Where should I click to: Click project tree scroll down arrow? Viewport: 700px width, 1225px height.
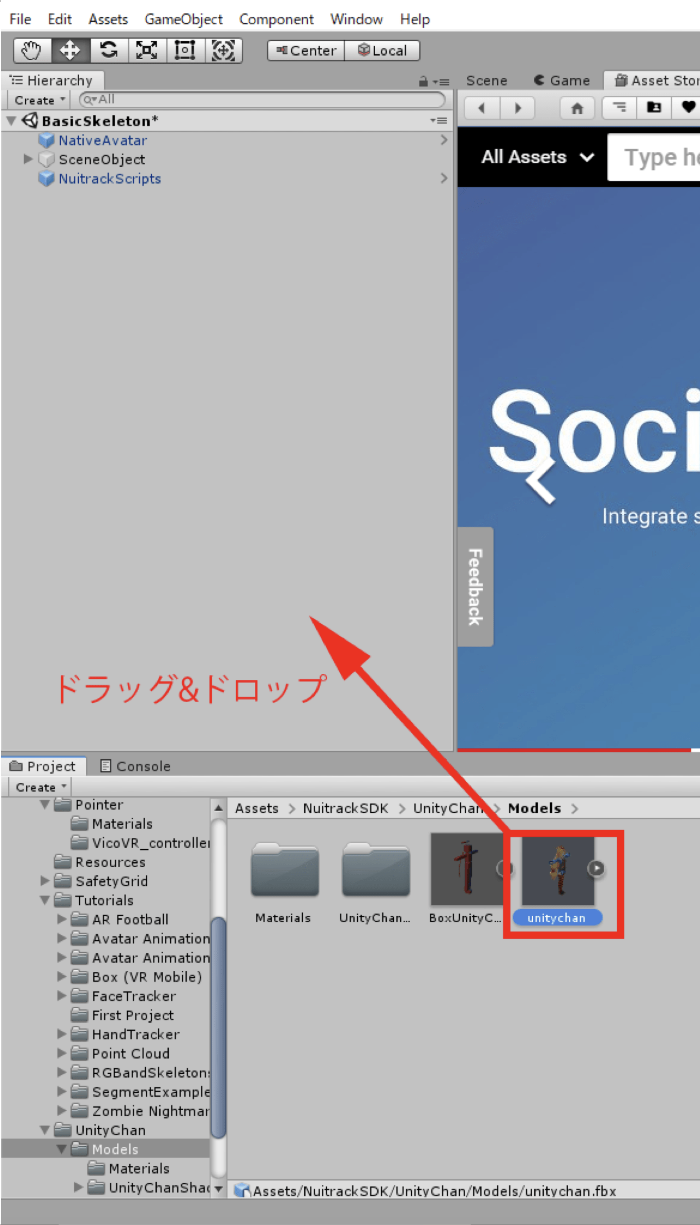click(218, 1189)
